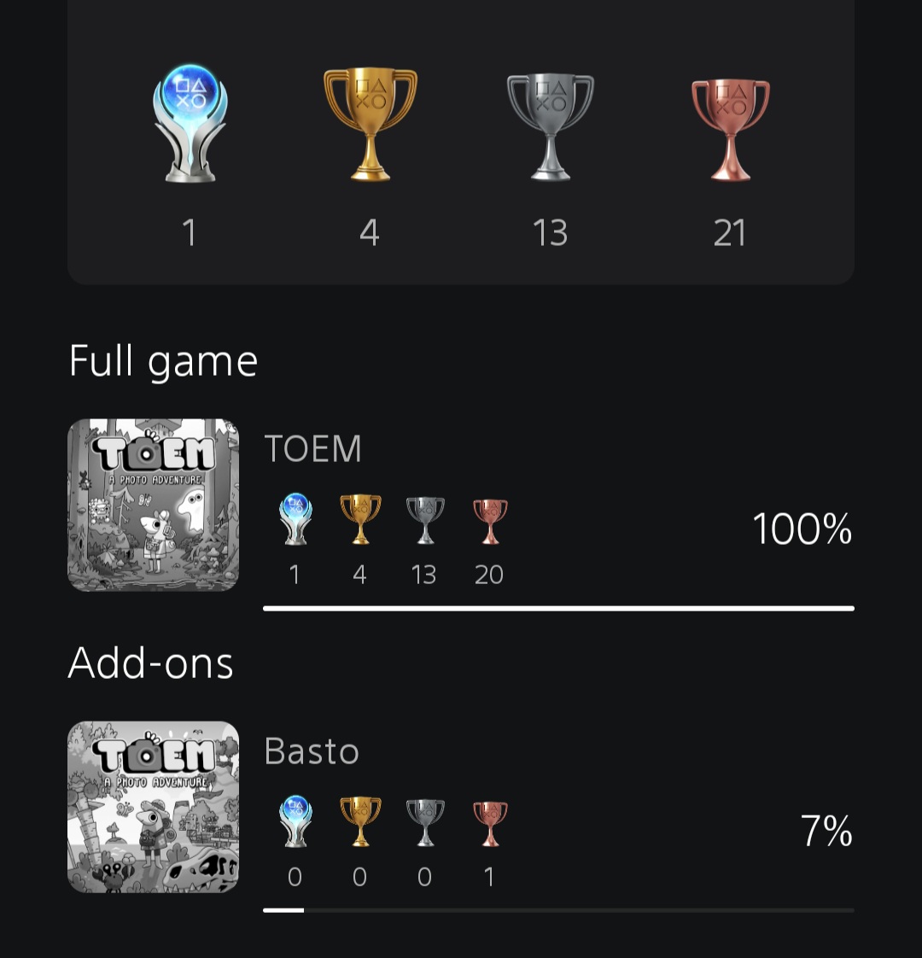Open the Basto add-on cover thumbnail
922x958 pixels.
point(153,807)
